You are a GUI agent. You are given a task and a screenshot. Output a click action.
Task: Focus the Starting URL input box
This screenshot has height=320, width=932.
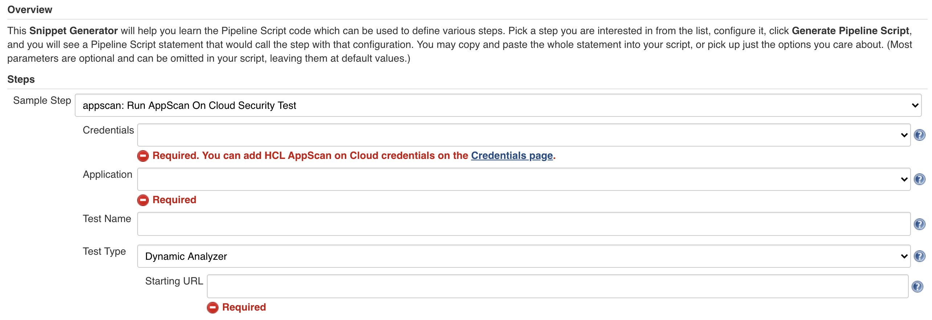(x=557, y=287)
